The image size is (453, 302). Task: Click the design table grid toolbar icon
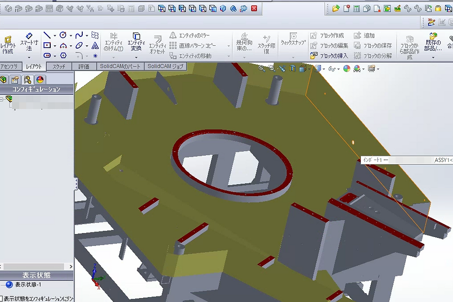356,8
